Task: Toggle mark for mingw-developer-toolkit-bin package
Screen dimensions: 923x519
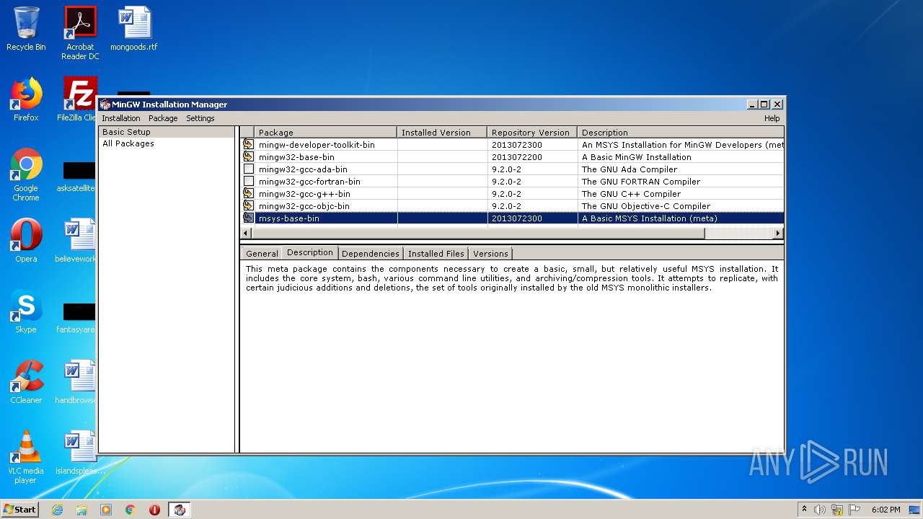Action: click(x=248, y=144)
